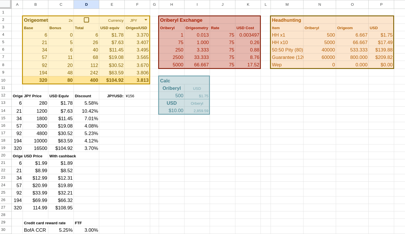The image size is (405, 234).
Task: Select the $12.31 With cashback cell
Action: point(61,178)
